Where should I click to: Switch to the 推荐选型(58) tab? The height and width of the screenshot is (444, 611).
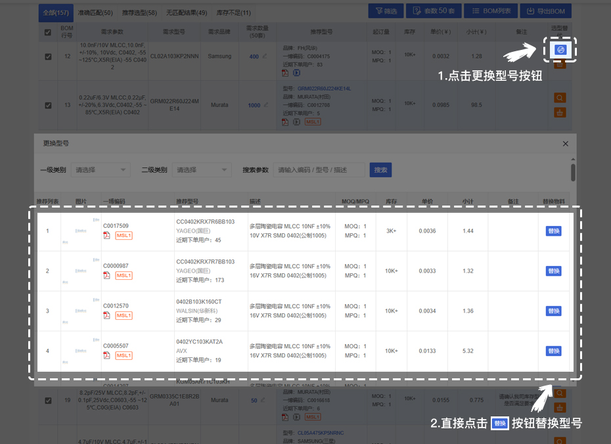pyautogui.click(x=139, y=12)
